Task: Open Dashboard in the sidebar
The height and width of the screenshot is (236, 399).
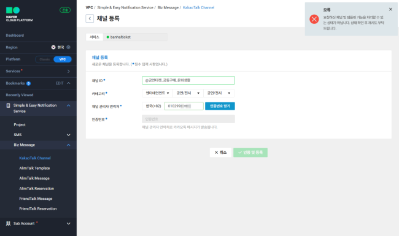Action: coord(15,36)
